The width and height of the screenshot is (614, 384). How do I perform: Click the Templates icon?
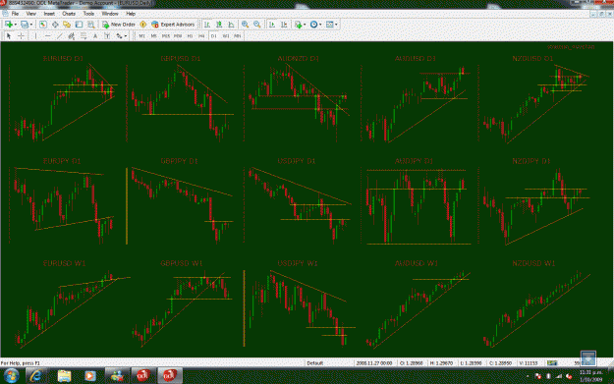330,25
